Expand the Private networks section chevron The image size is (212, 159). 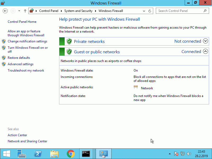coord(205,41)
